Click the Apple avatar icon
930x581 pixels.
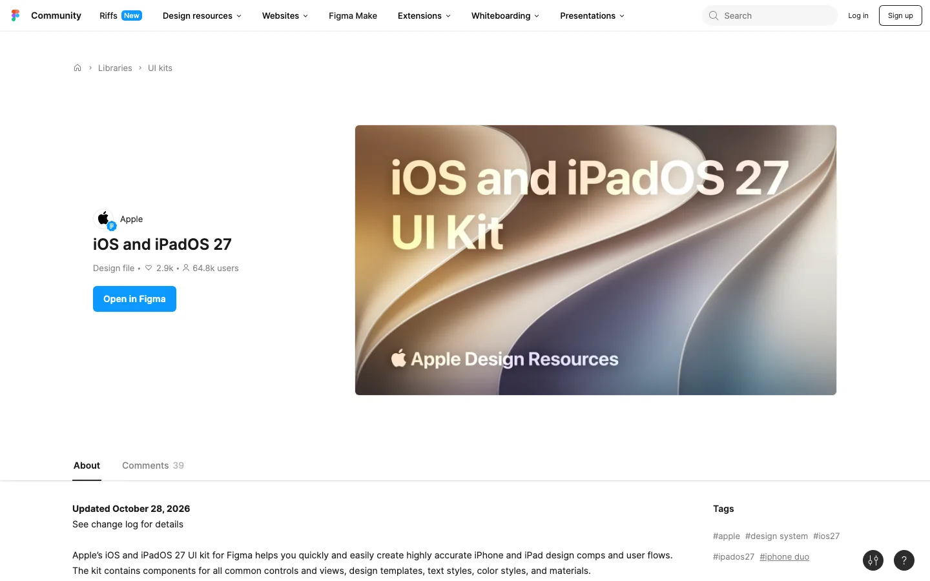[103, 219]
